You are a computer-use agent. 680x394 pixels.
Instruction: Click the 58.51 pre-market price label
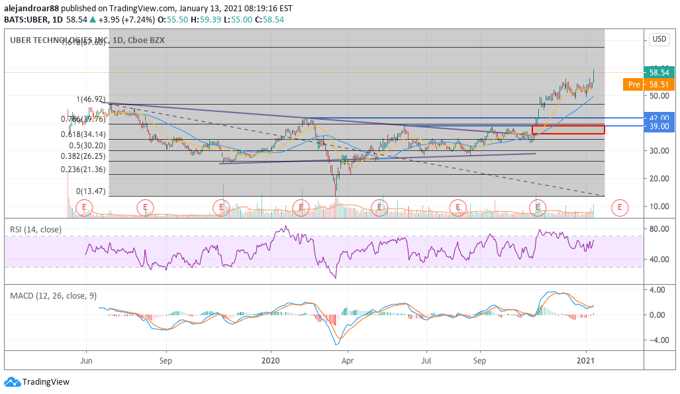[x=659, y=84]
